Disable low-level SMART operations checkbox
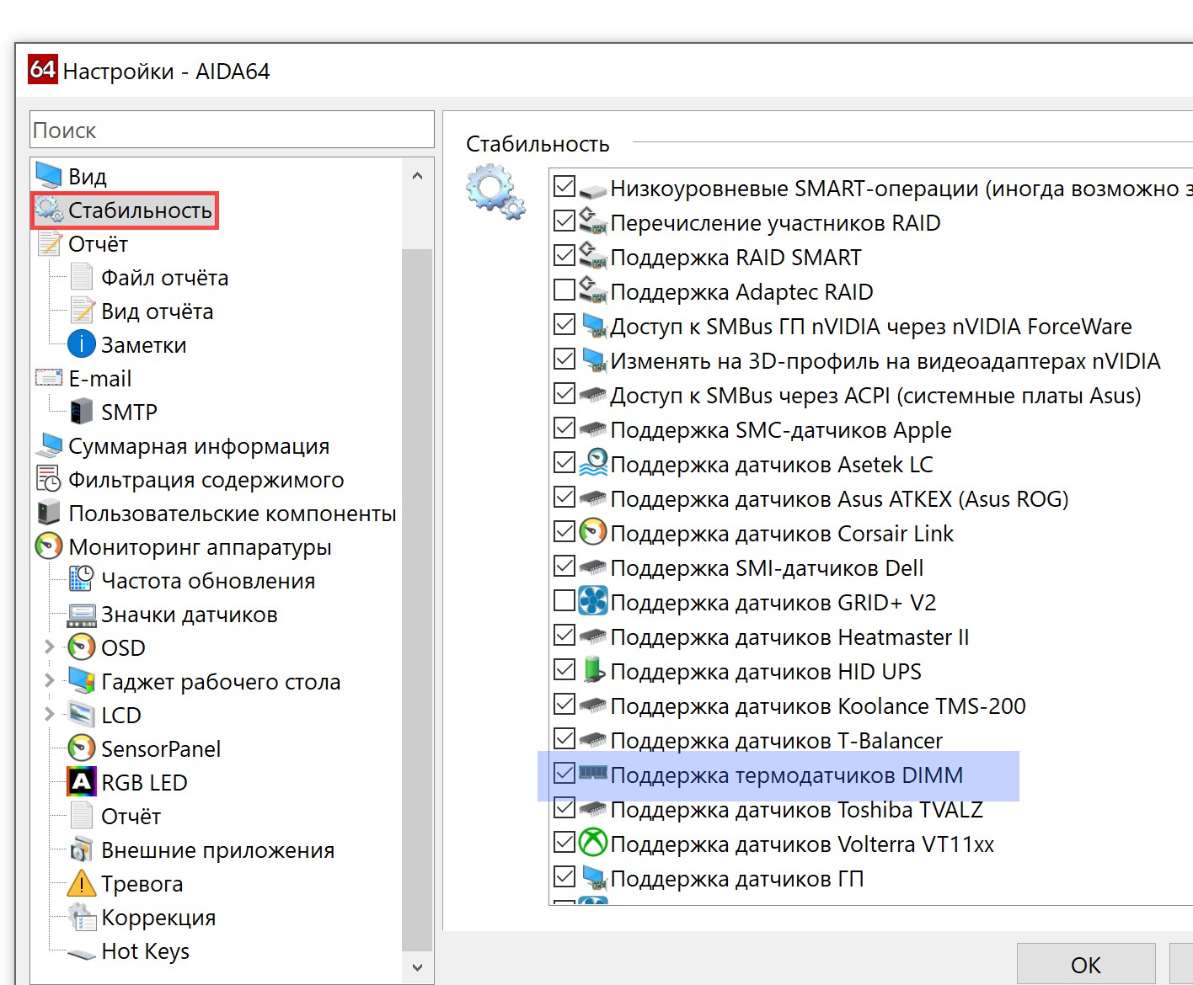 pos(564,187)
